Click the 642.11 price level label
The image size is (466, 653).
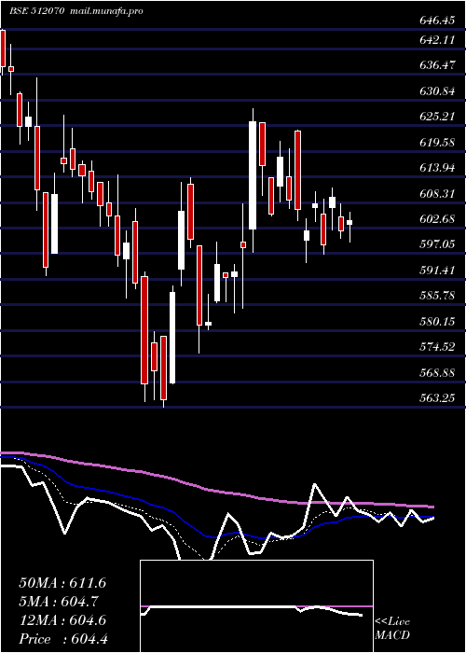tap(436, 39)
